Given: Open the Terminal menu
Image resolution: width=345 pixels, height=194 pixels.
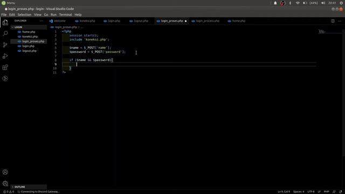Looking at the screenshot, I should 65,15.
